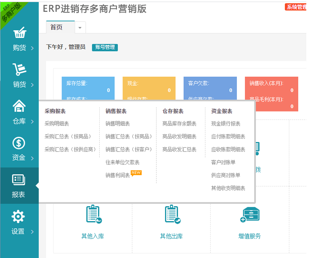This screenshot has width=312, height=258.
Task: Open 商品收发汇总表 report
Action: 179,149
